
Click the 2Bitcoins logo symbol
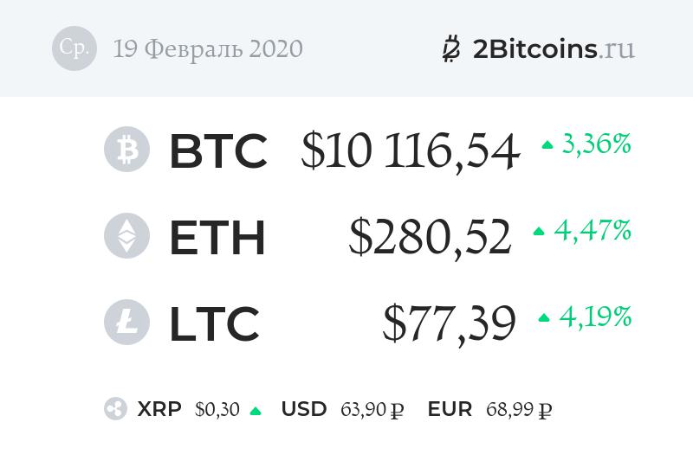(x=450, y=48)
